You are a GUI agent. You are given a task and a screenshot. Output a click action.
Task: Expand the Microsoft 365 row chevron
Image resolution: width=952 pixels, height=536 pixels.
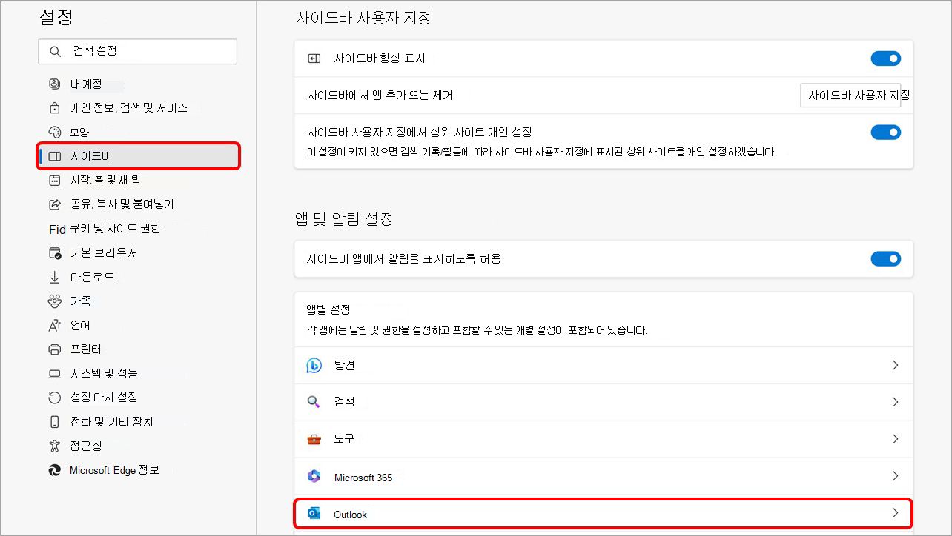[896, 476]
